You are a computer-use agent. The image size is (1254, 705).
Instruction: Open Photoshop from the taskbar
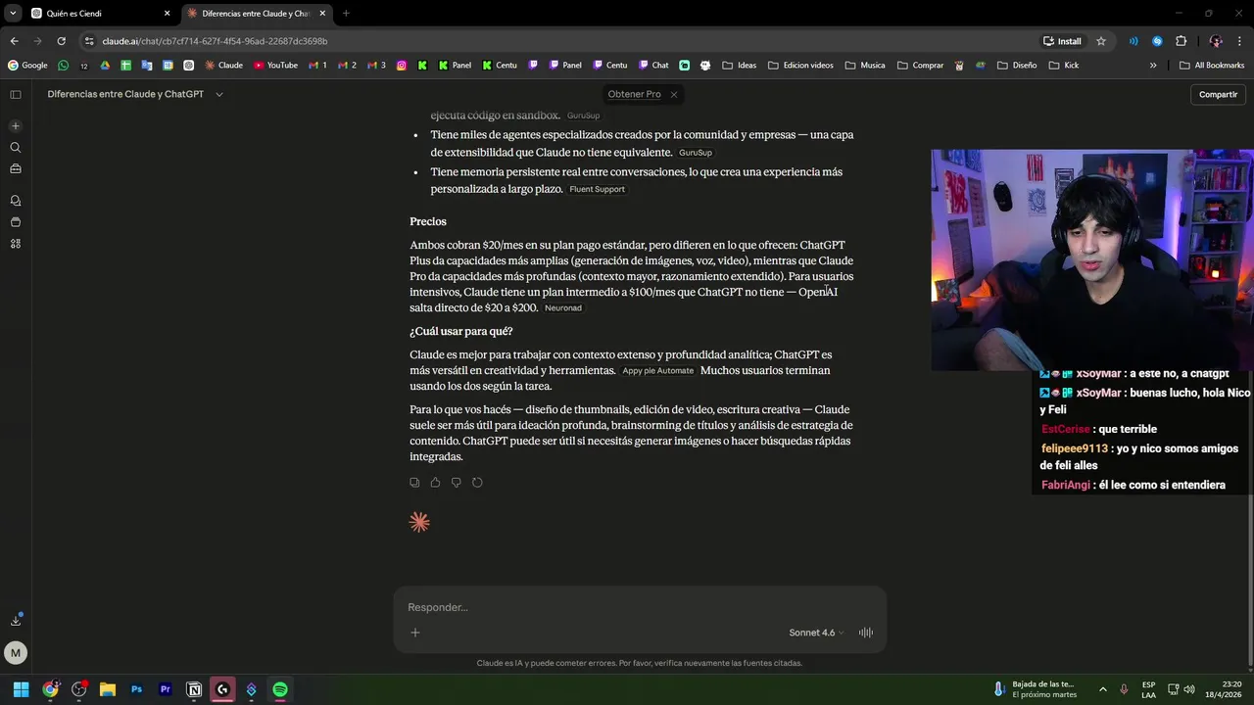pyautogui.click(x=136, y=689)
